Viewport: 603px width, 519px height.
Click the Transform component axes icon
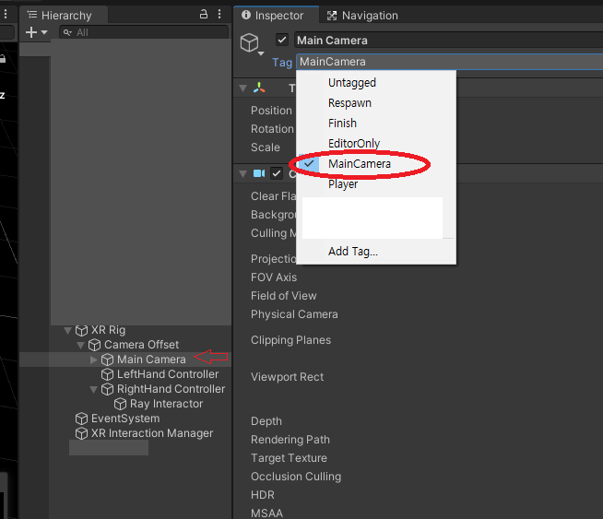259,88
